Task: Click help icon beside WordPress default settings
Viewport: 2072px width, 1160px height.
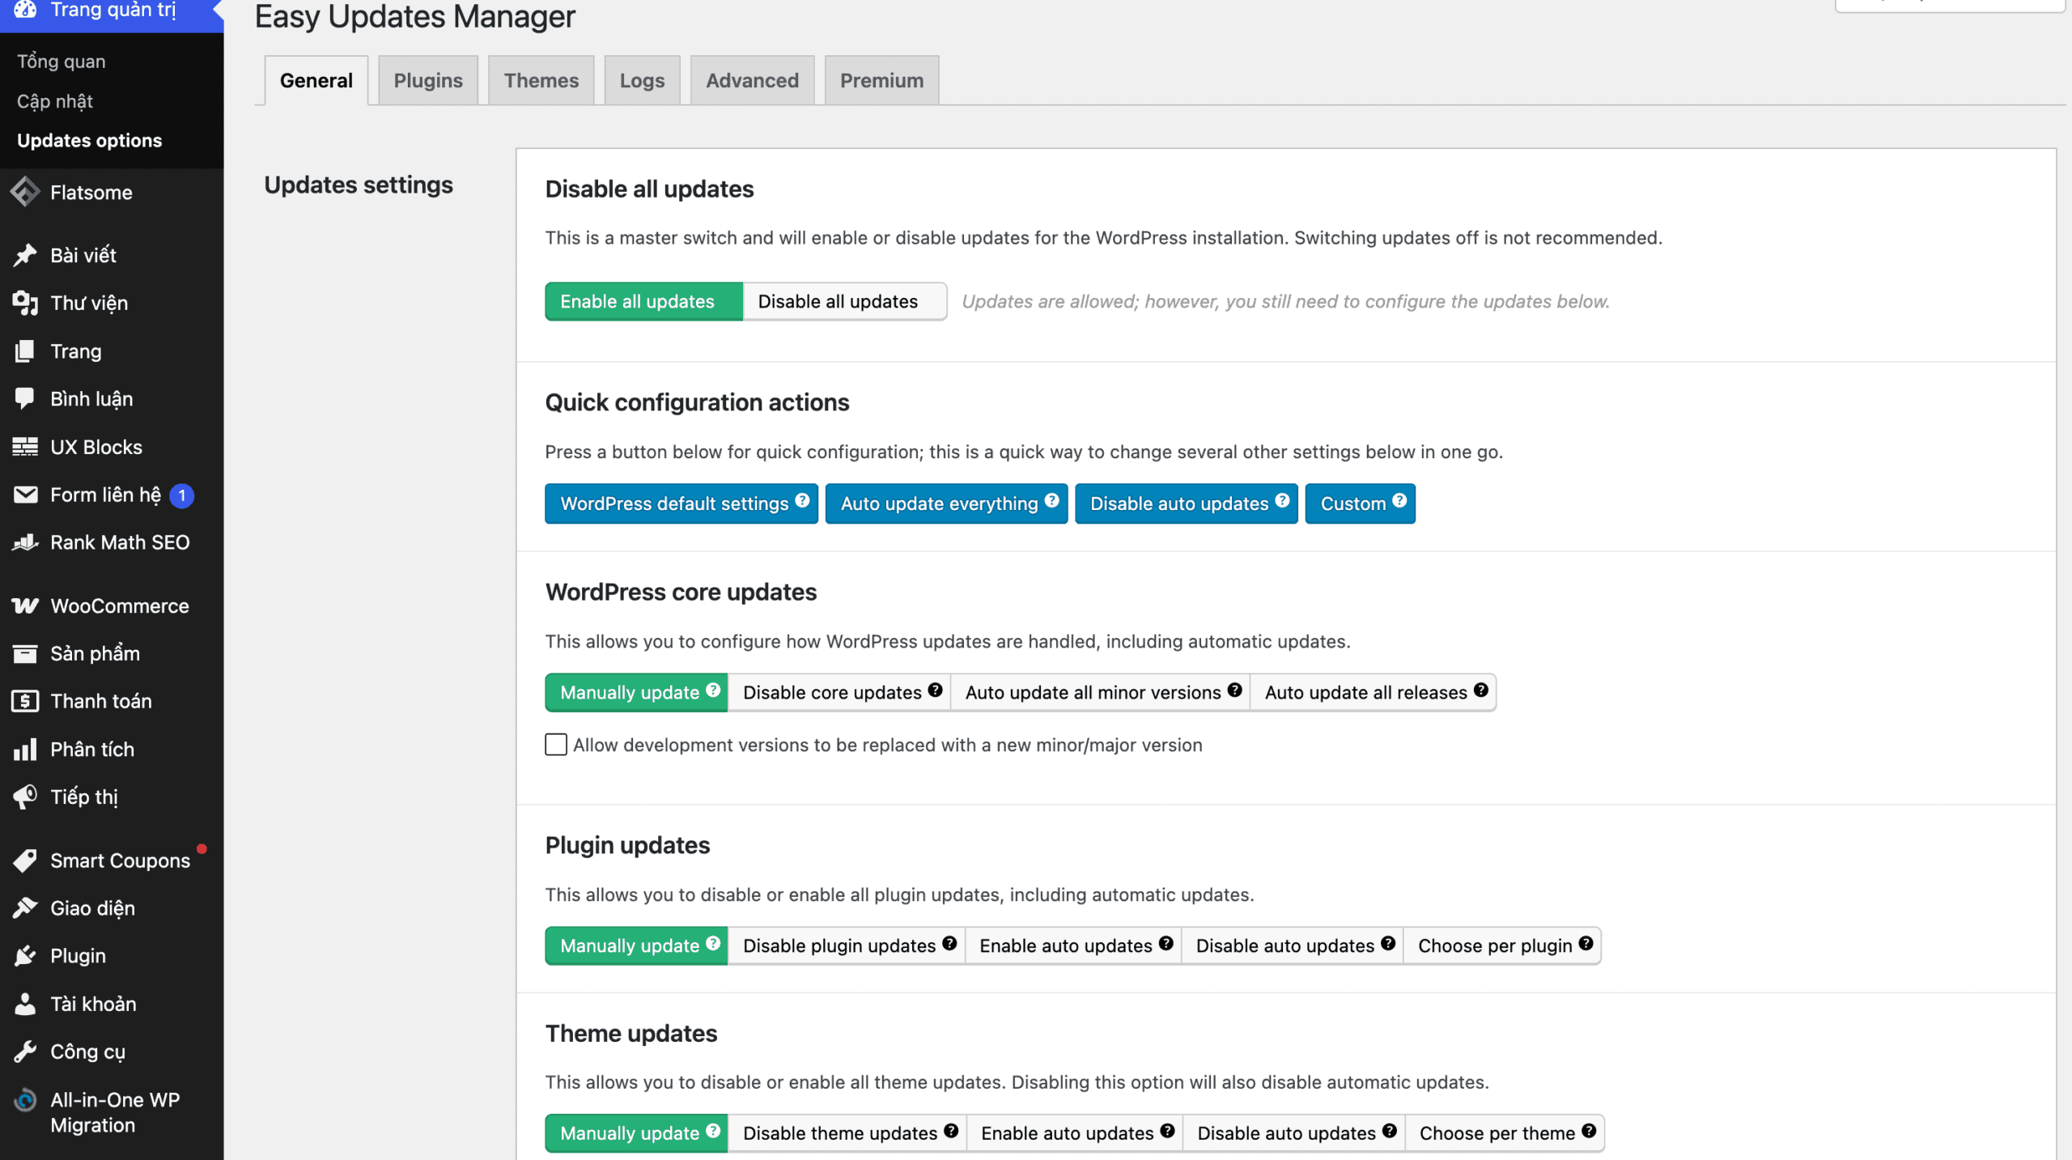Action: coord(802,500)
